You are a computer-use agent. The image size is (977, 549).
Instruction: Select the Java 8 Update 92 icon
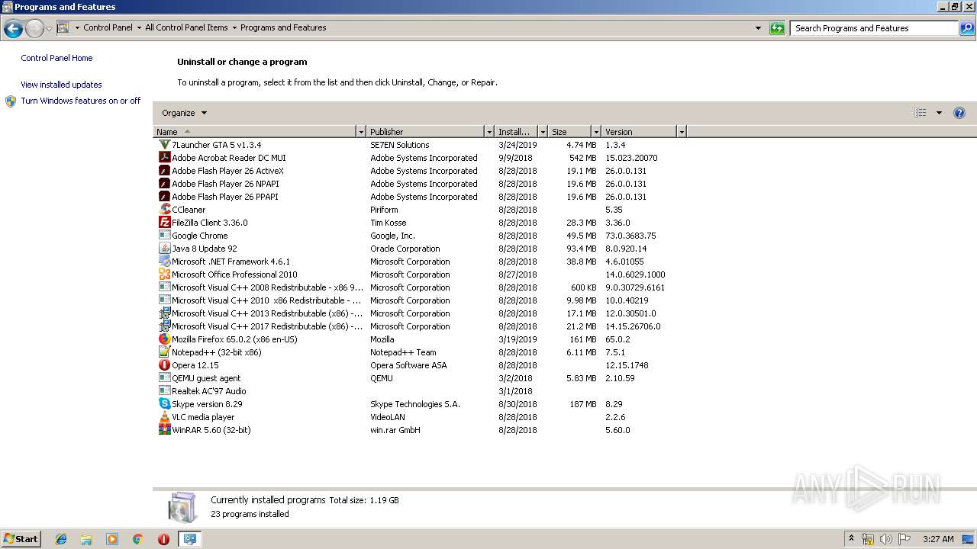coord(164,249)
